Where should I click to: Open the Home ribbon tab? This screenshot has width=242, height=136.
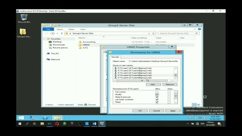tap(60, 29)
